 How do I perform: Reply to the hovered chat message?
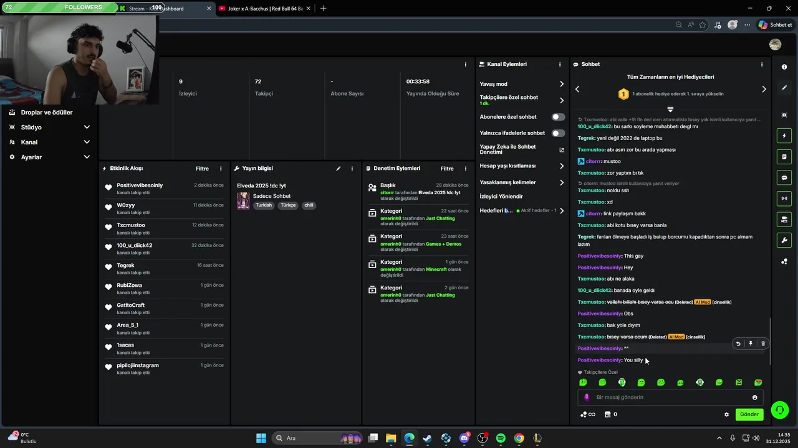[x=738, y=343]
